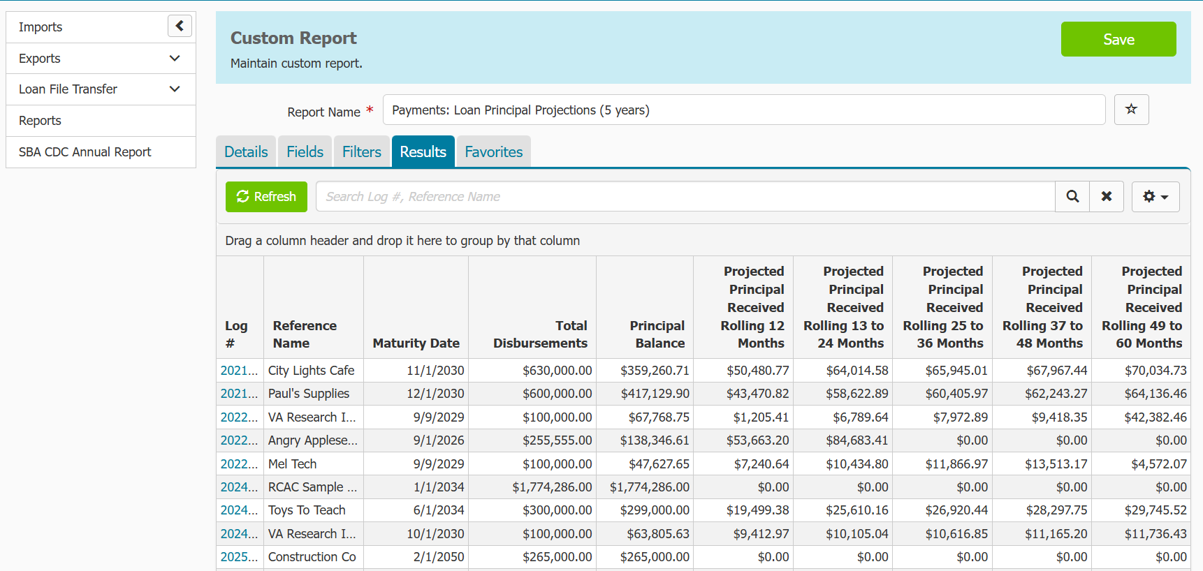This screenshot has height=571, width=1203.
Task: Switch to the Filters tab
Action: coord(362,151)
